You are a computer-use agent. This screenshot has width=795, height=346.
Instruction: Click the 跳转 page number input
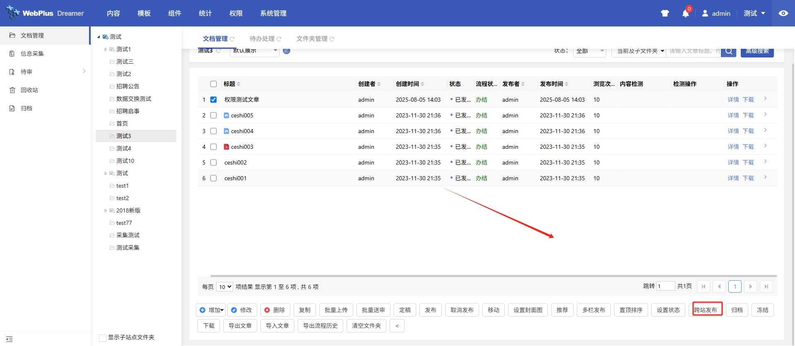665,286
